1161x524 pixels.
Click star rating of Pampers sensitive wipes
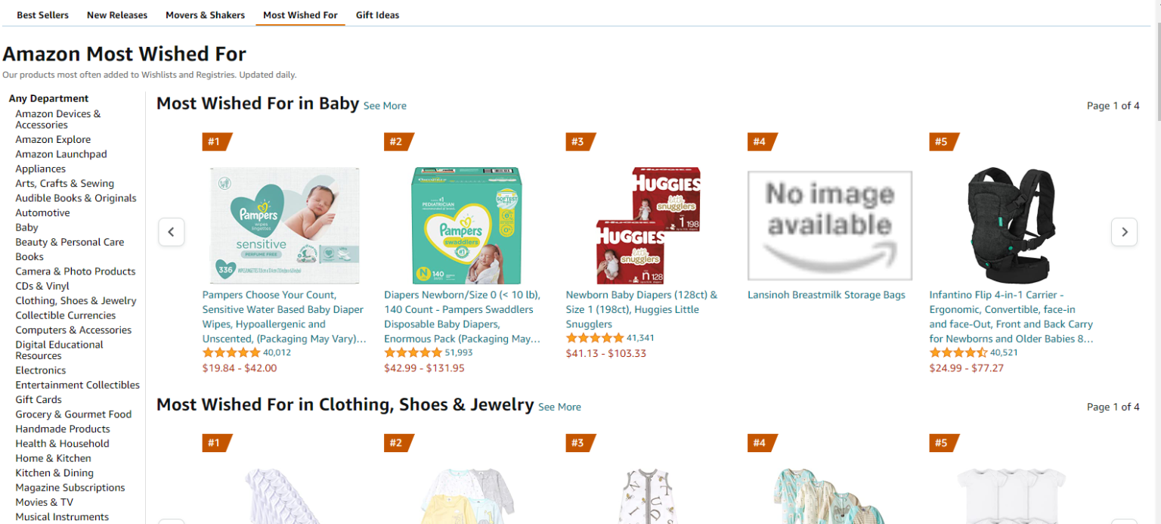[x=231, y=353]
